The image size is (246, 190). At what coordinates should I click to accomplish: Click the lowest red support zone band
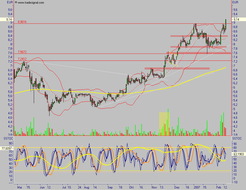[x=177, y=68]
